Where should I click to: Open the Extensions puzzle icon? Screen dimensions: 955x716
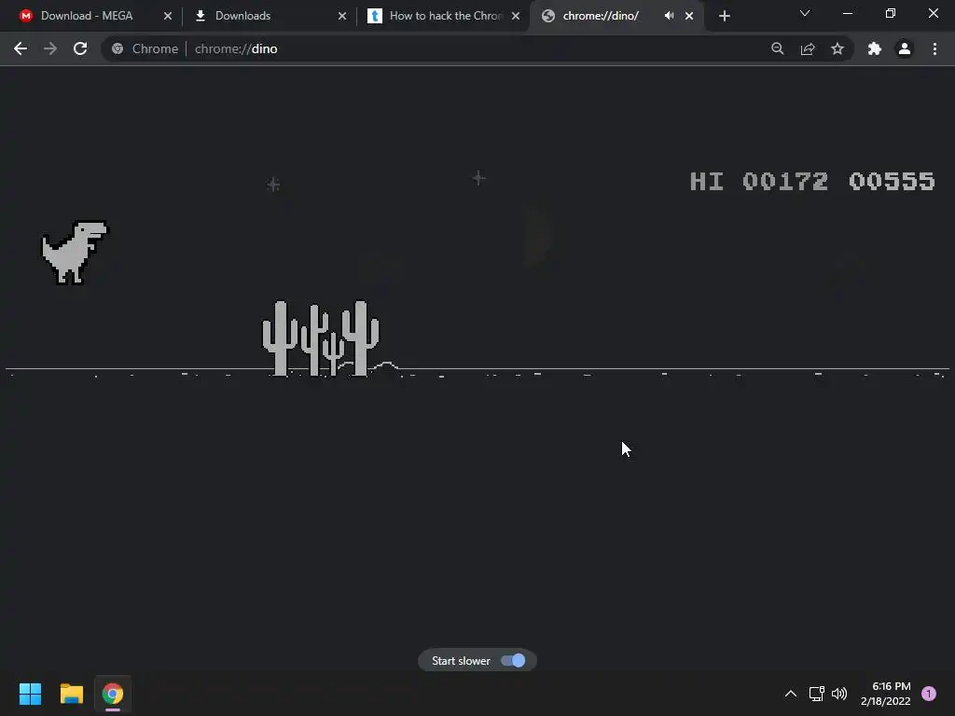click(x=875, y=48)
